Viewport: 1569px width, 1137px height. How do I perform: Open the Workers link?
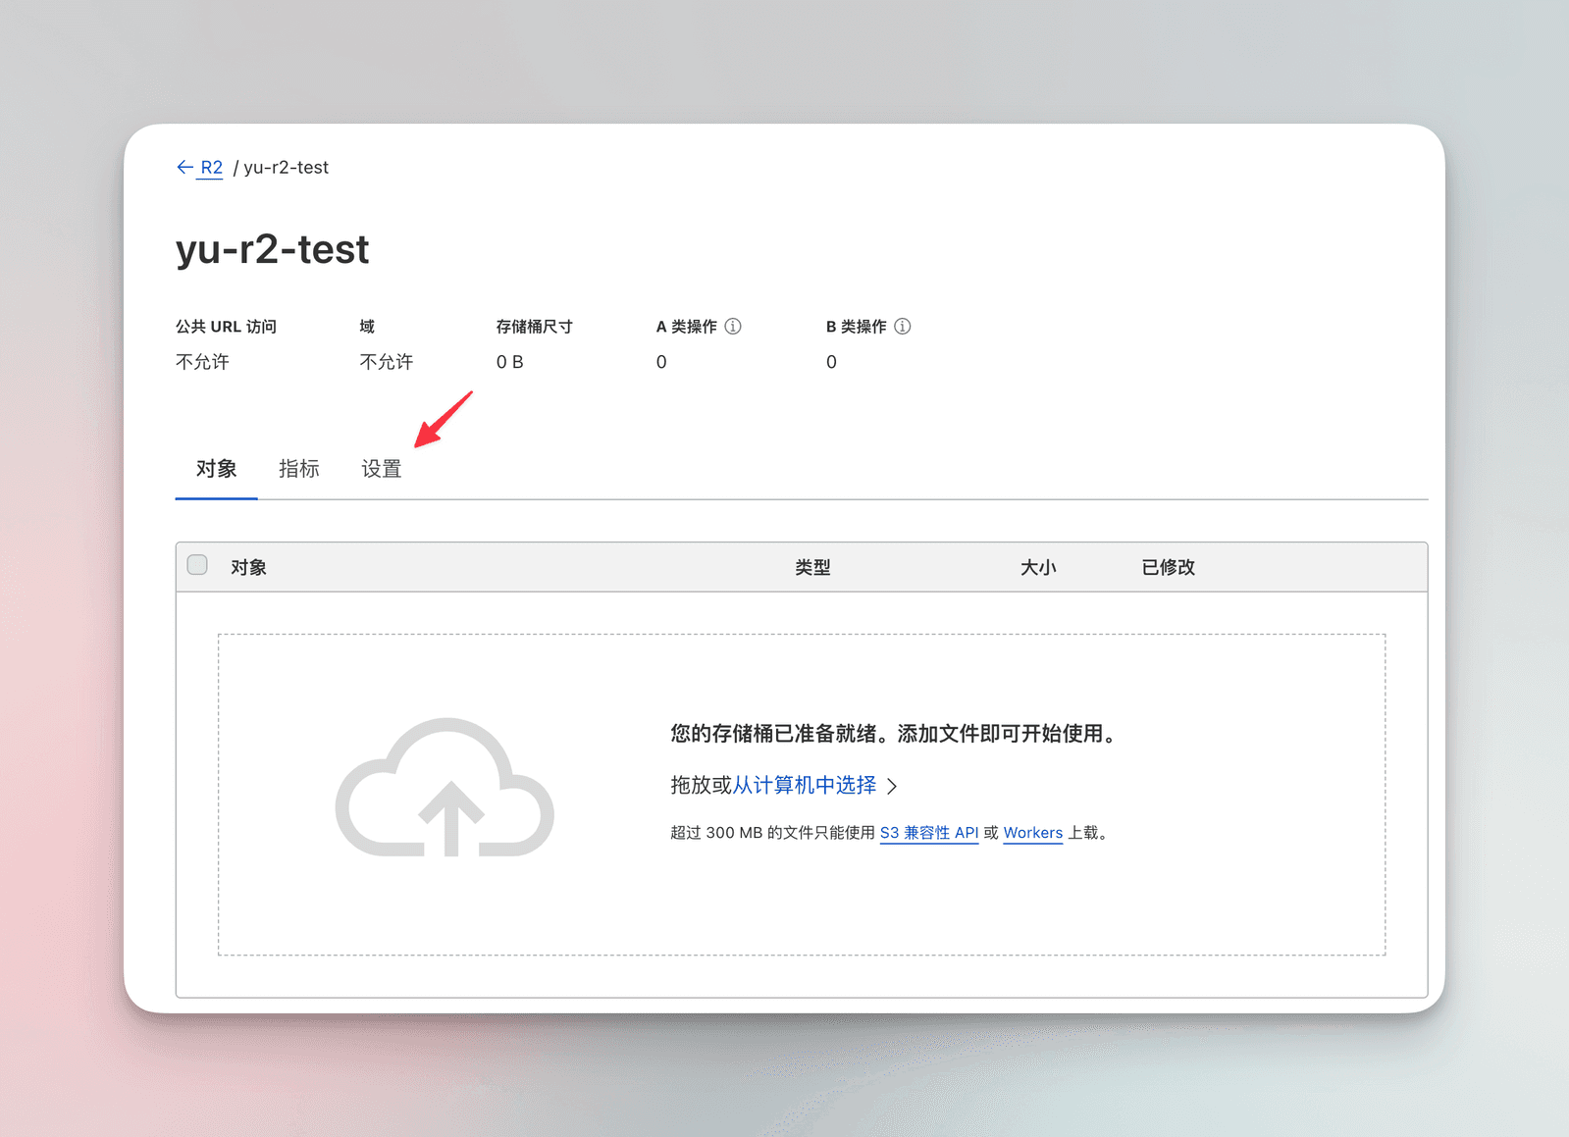[x=1032, y=833]
